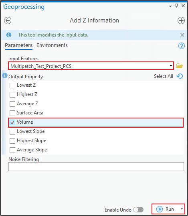Run the Add Z Information tool
188x216 pixels.
(166, 209)
